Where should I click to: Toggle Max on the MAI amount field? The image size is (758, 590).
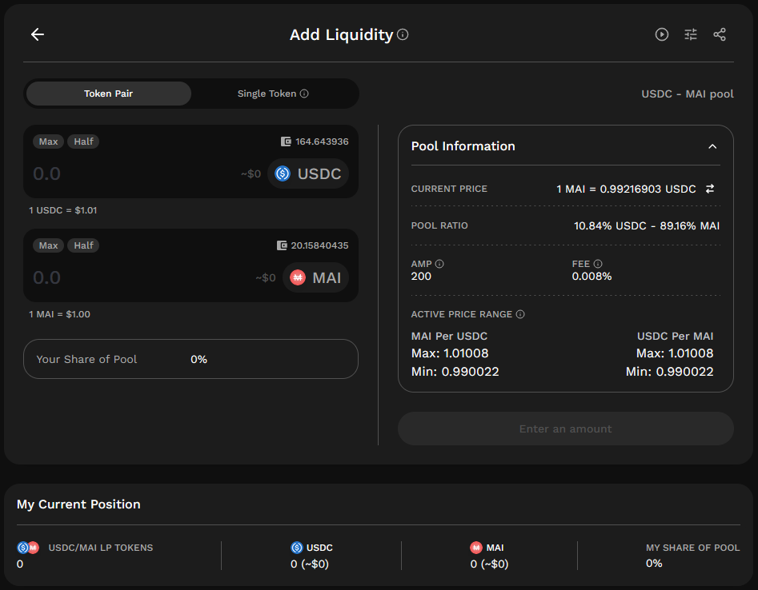click(48, 245)
